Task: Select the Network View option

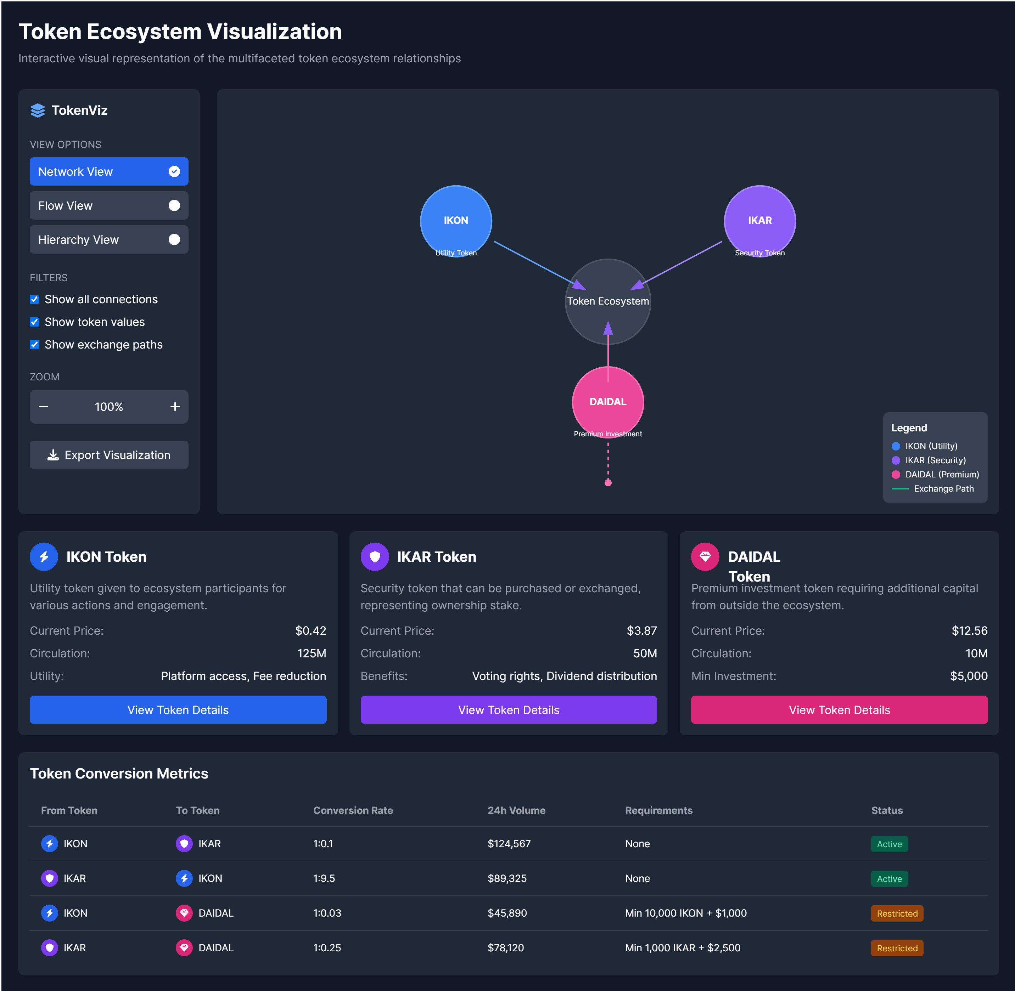Action: coord(109,171)
